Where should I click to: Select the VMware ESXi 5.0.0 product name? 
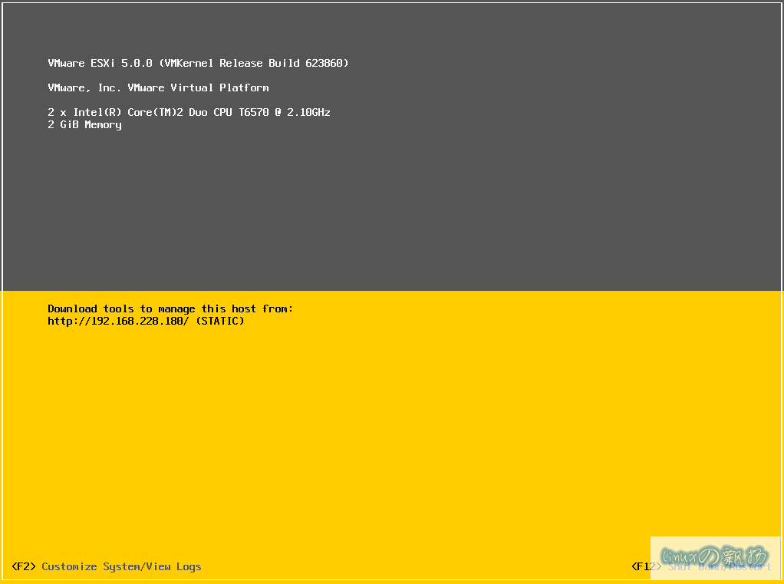pos(100,63)
